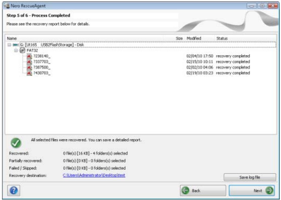Click the 02/02/10 04:06 modified date
Viewport: 281px width, 200px height.
[200, 67]
